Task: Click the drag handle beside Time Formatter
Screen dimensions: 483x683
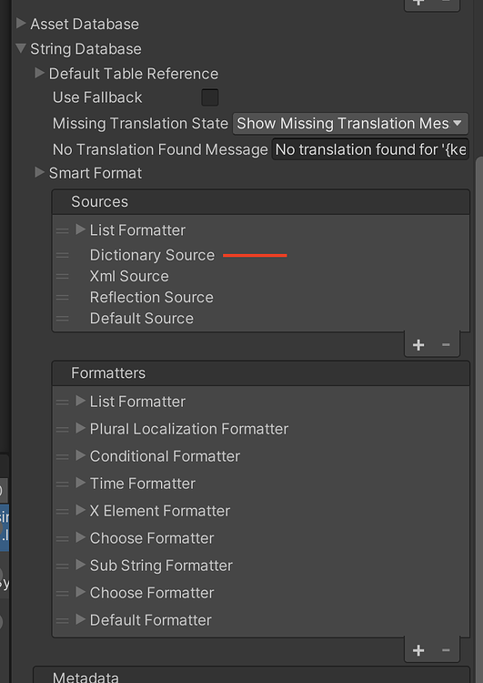Action: [x=62, y=484]
